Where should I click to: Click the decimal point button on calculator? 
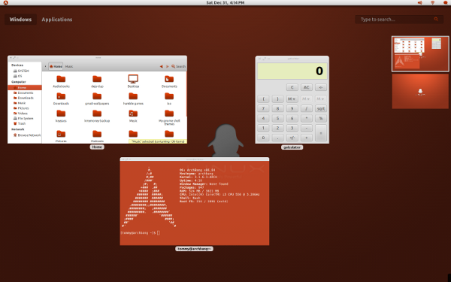(277, 138)
